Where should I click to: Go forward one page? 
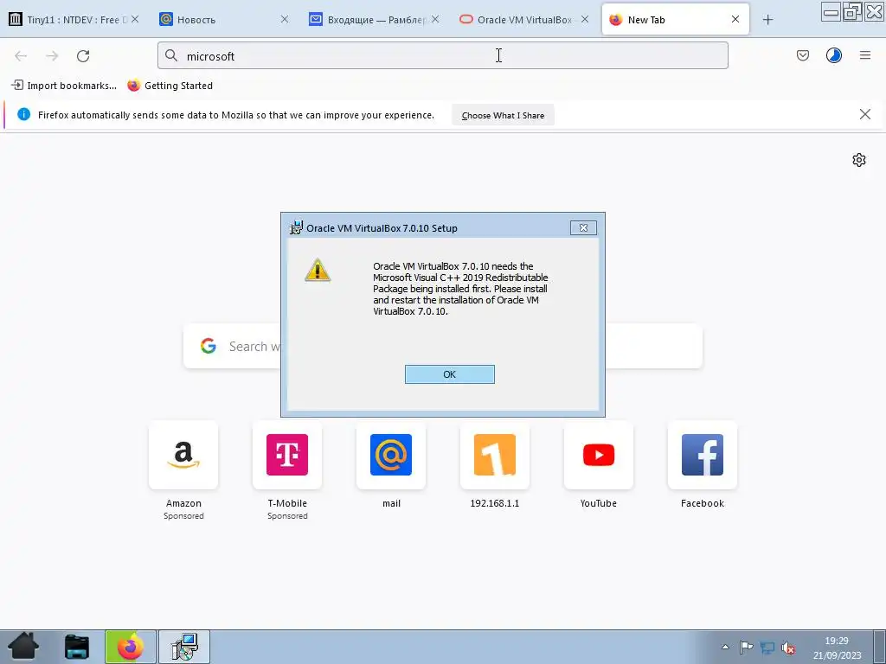52,55
